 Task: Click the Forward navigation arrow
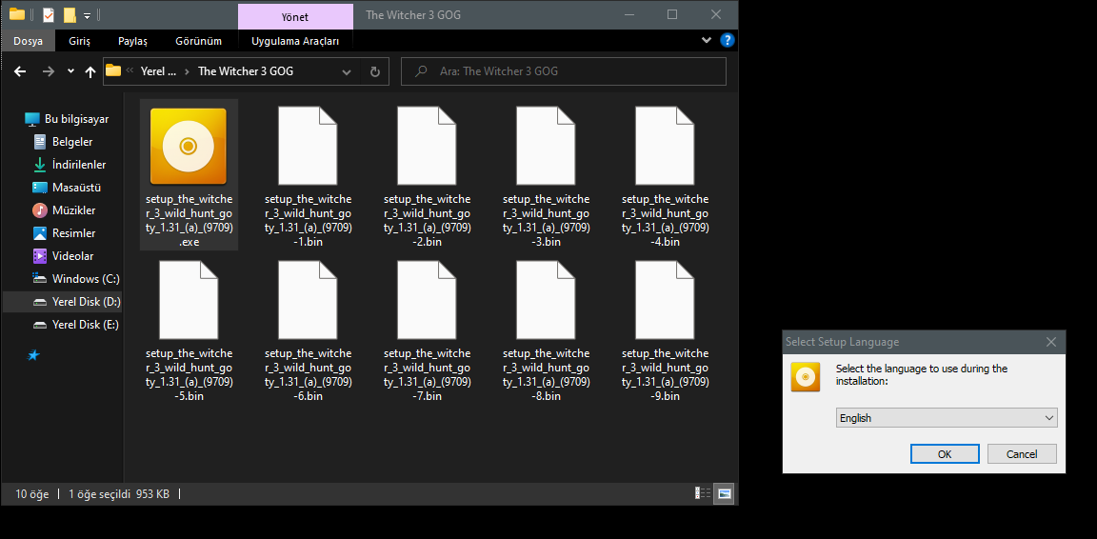click(x=48, y=71)
